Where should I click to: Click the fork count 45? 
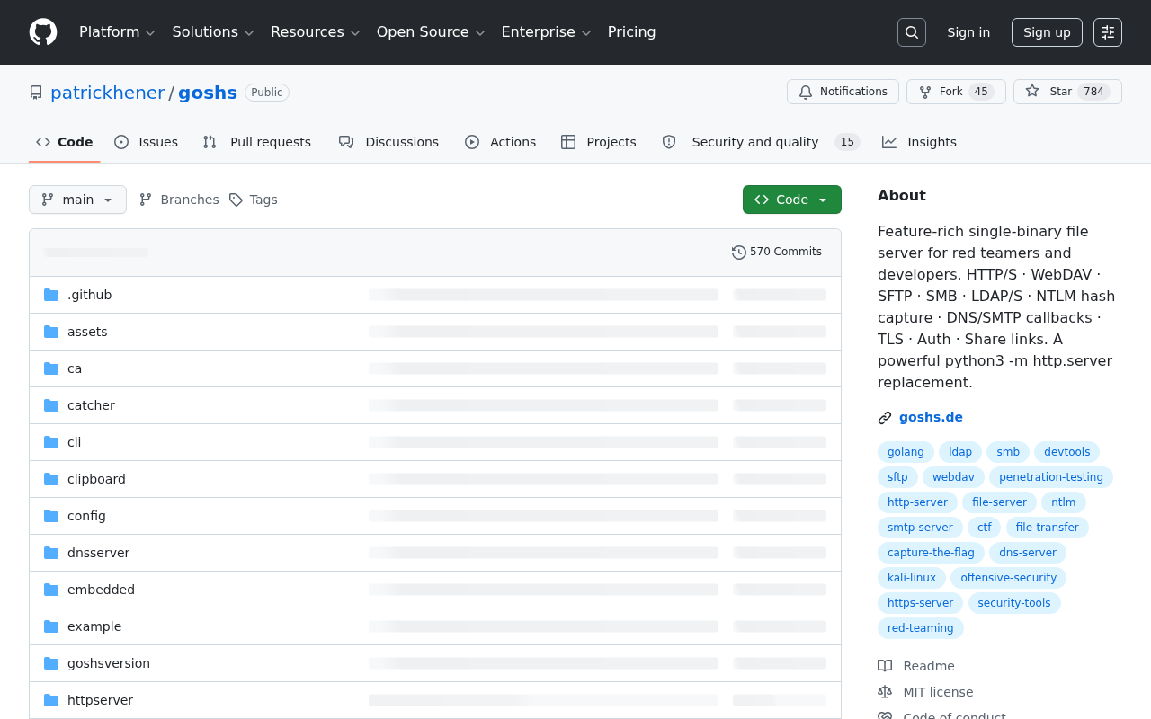[x=981, y=92]
